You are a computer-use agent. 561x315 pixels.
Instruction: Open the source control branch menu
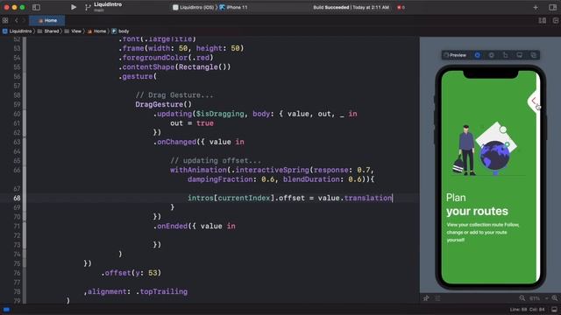[88, 7]
